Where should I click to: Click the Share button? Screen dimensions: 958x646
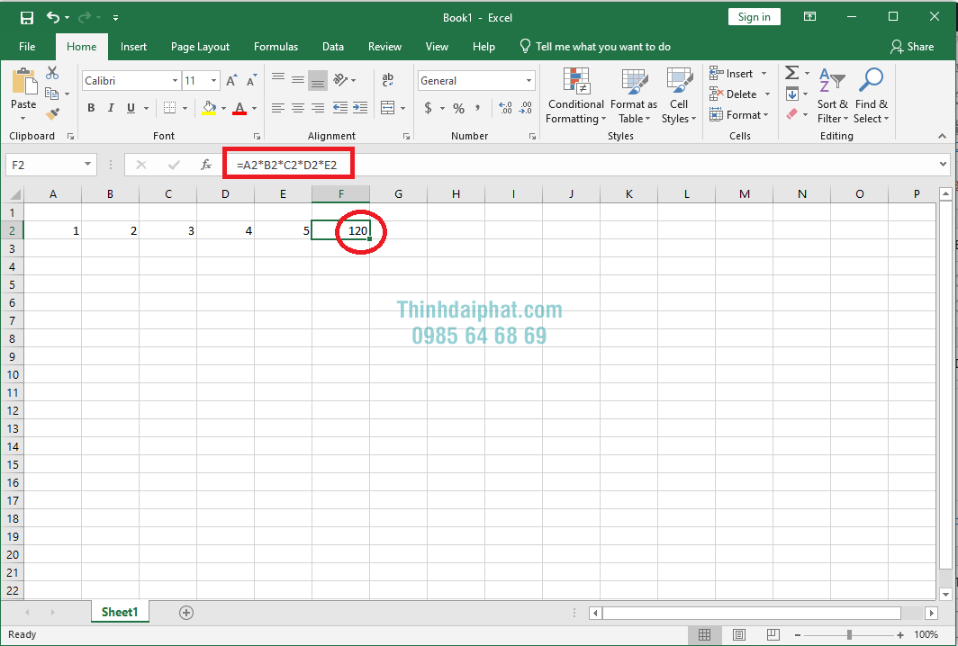pos(911,47)
